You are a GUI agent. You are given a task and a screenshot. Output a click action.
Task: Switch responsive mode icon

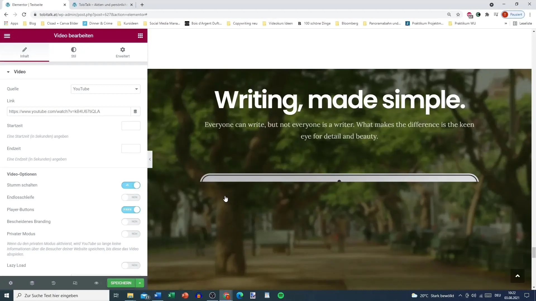point(75,283)
